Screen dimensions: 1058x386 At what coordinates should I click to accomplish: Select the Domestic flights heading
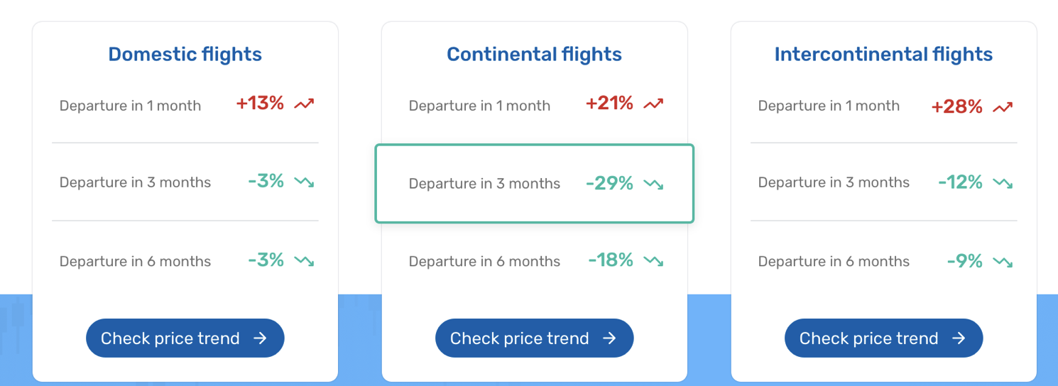[x=185, y=55]
